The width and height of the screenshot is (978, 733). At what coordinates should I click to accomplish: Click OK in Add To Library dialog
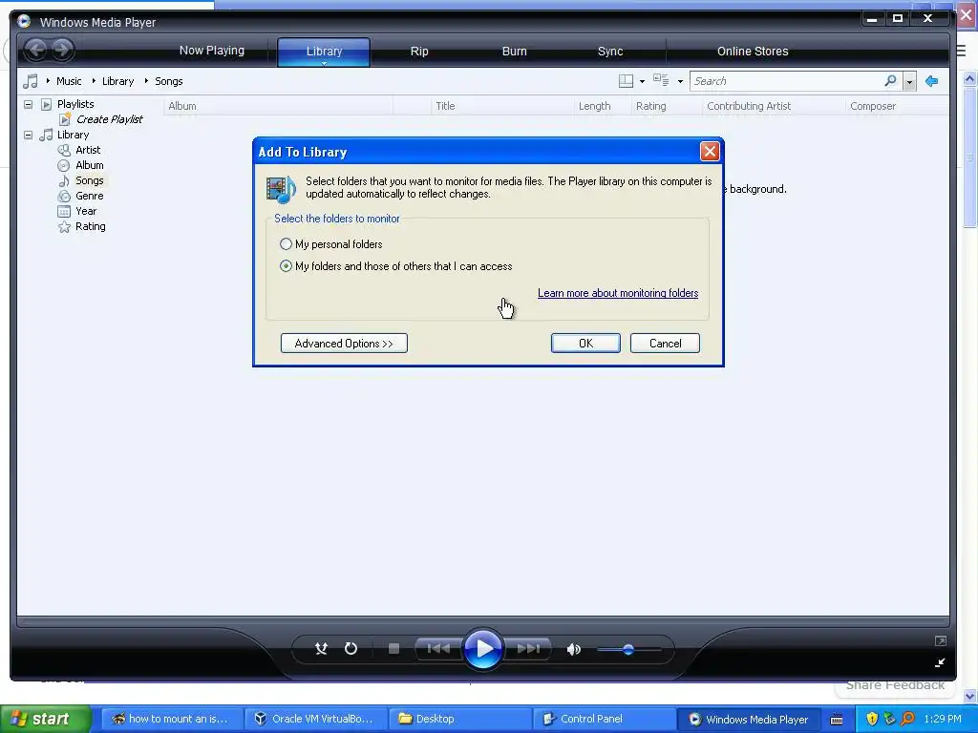585,344
